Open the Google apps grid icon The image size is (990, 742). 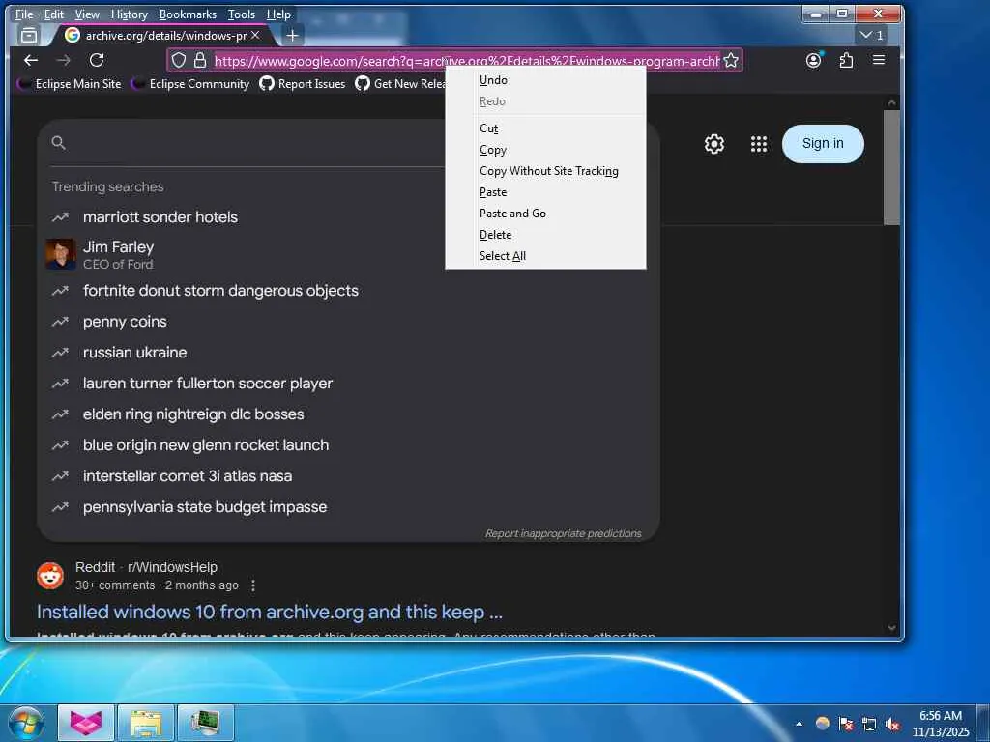coord(759,144)
